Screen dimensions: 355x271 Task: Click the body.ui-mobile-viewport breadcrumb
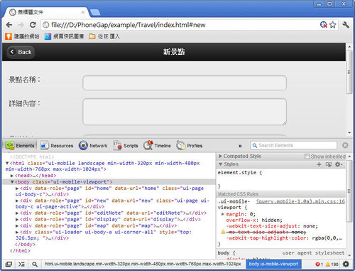click(x=273, y=264)
